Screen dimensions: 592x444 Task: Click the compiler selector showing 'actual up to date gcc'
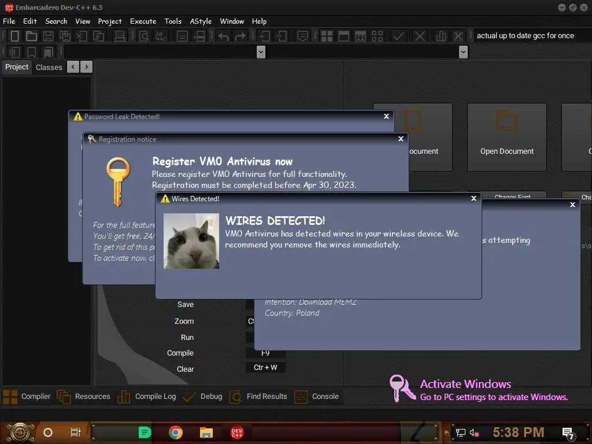click(x=532, y=35)
